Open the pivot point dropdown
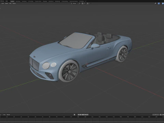164x123 pixels. pyautogui.click(x=80, y=3)
